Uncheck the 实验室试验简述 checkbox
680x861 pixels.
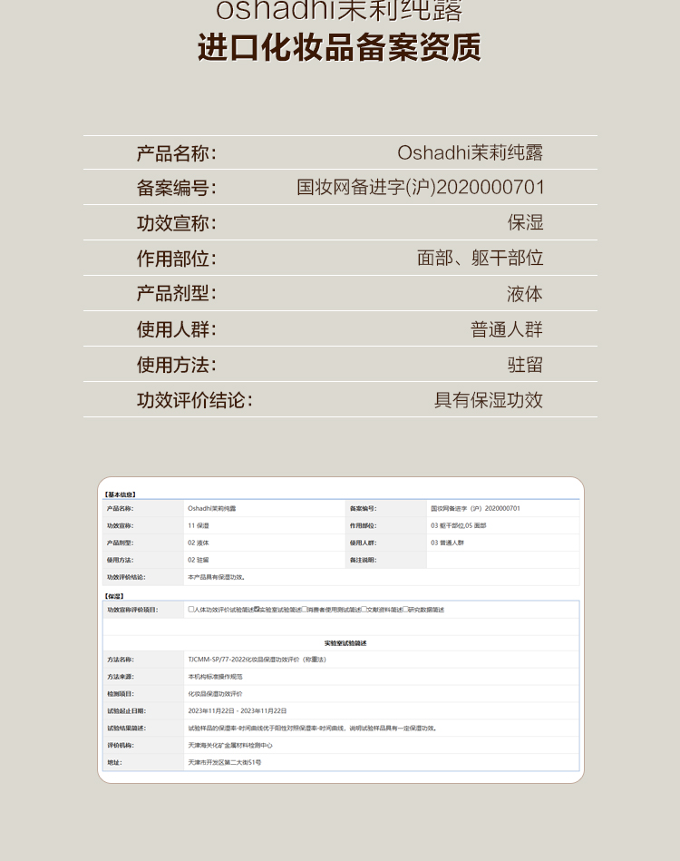coord(257,609)
